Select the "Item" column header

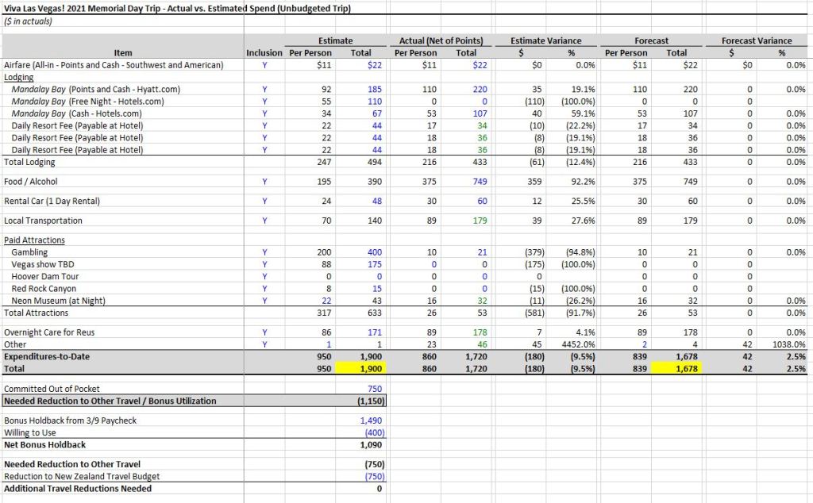123,53
